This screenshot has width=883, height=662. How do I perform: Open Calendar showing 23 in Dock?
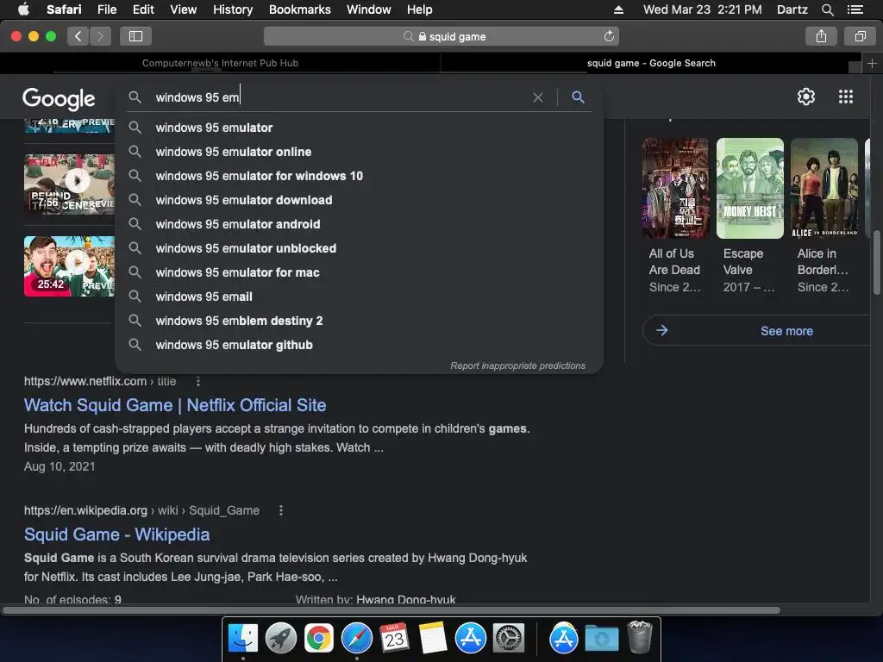tap(394, 639)
